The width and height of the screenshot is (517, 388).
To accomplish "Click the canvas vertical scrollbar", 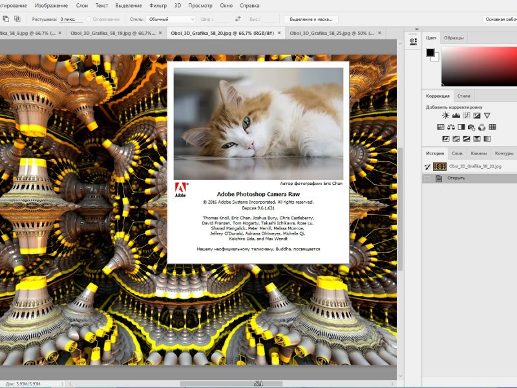I will pyautogui.click(x=400, y=210).
